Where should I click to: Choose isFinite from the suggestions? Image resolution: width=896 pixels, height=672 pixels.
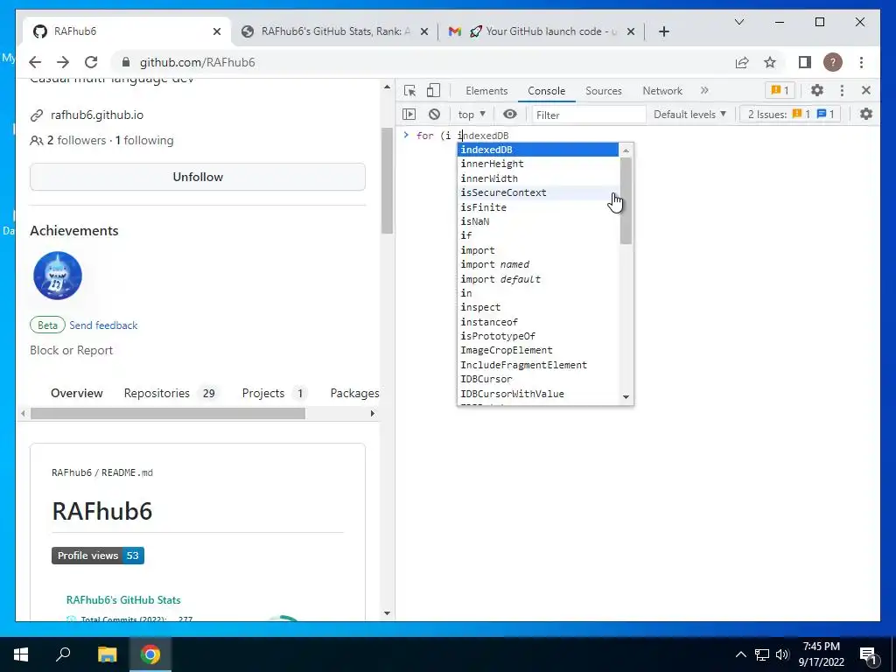[x=538, y=206]
